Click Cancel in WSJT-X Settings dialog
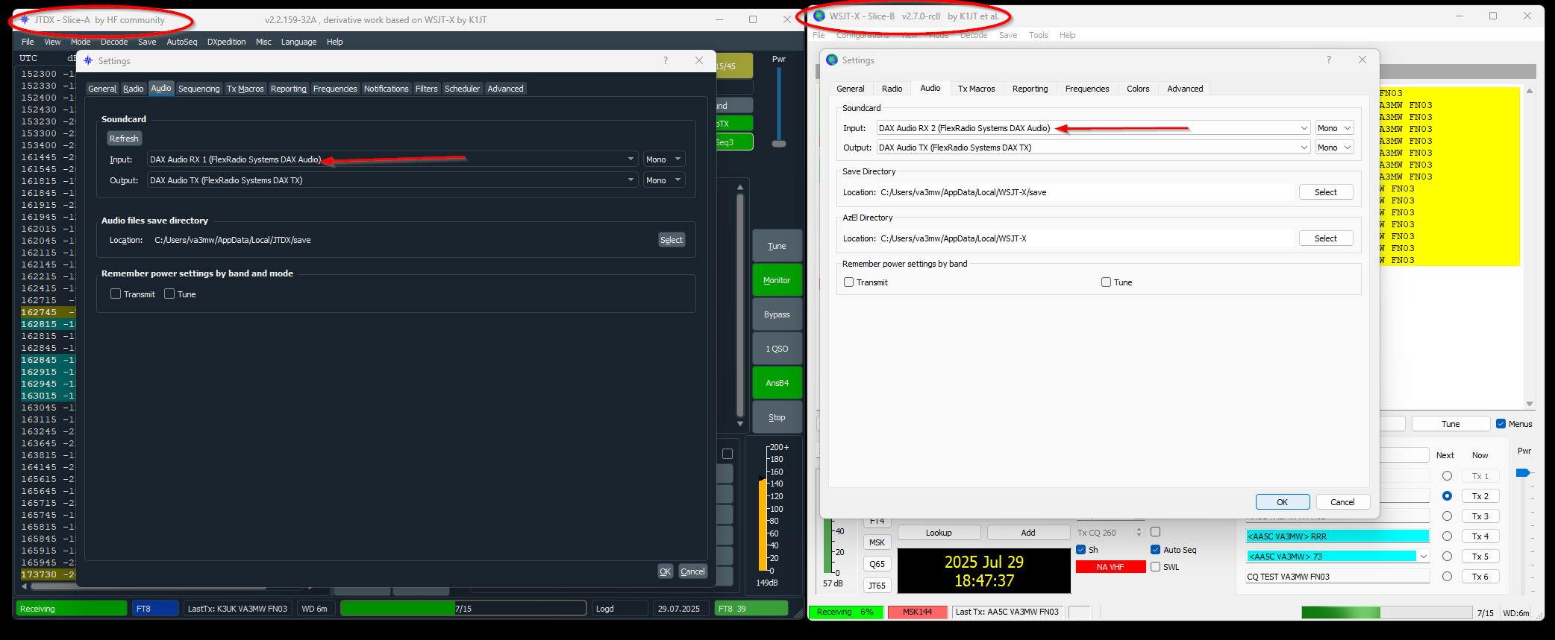 (x=1343, y=502)
